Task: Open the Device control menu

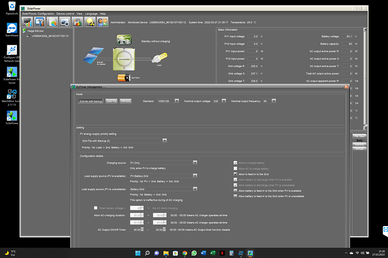Action: tap(65, 13)
